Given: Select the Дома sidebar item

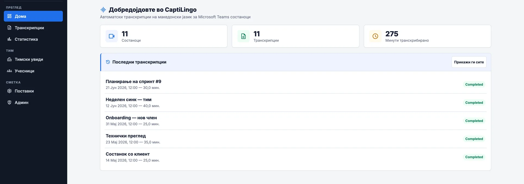Looking at the screenshot, I should (33, 16).
